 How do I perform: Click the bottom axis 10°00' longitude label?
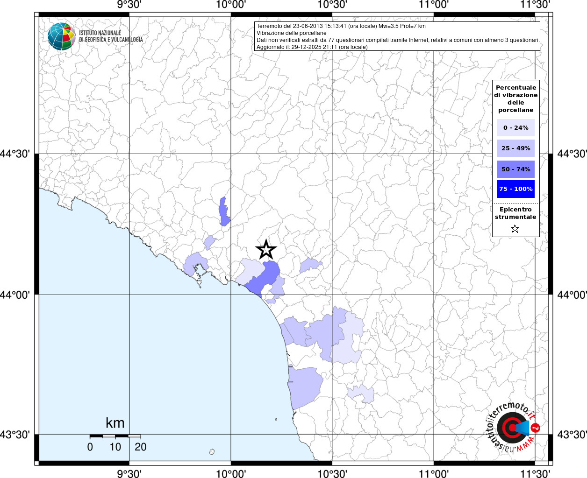click(231, 473)
